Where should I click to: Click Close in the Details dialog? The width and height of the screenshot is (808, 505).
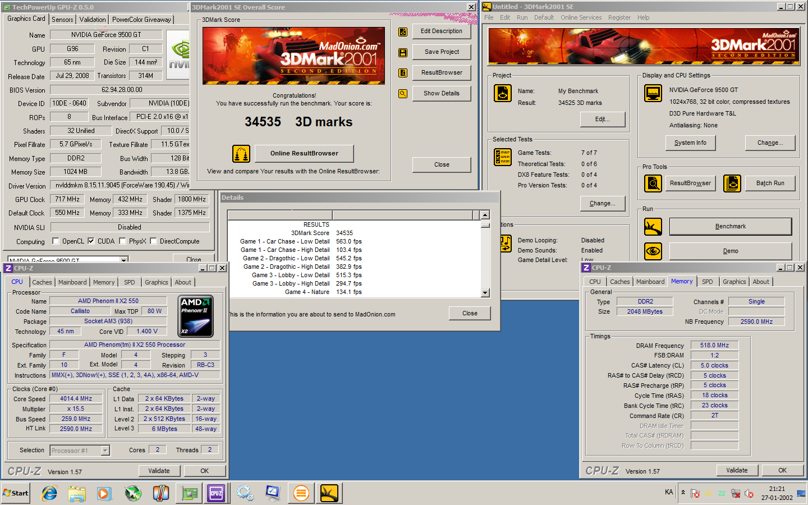click(470, 313)
